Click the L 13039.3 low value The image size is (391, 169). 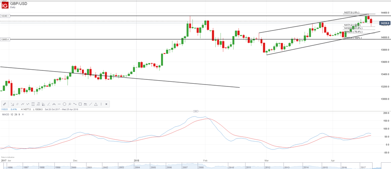(x=38, y=109)
